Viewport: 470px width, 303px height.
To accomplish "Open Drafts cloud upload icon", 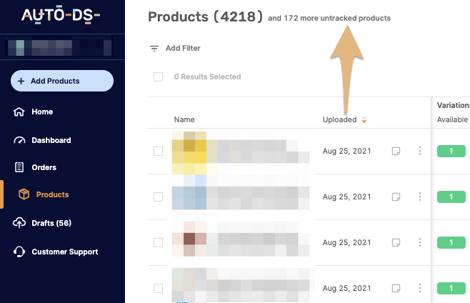I will (19, 223).
